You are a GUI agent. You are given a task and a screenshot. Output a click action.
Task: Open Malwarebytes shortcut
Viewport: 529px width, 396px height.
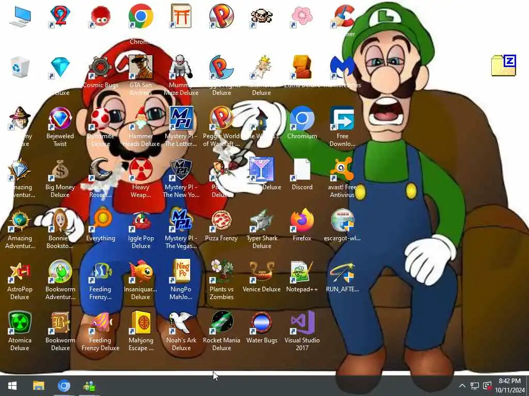(342, 67)
